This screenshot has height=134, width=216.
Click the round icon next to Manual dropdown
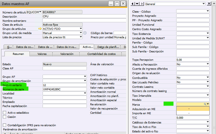[x=85, y=33]
